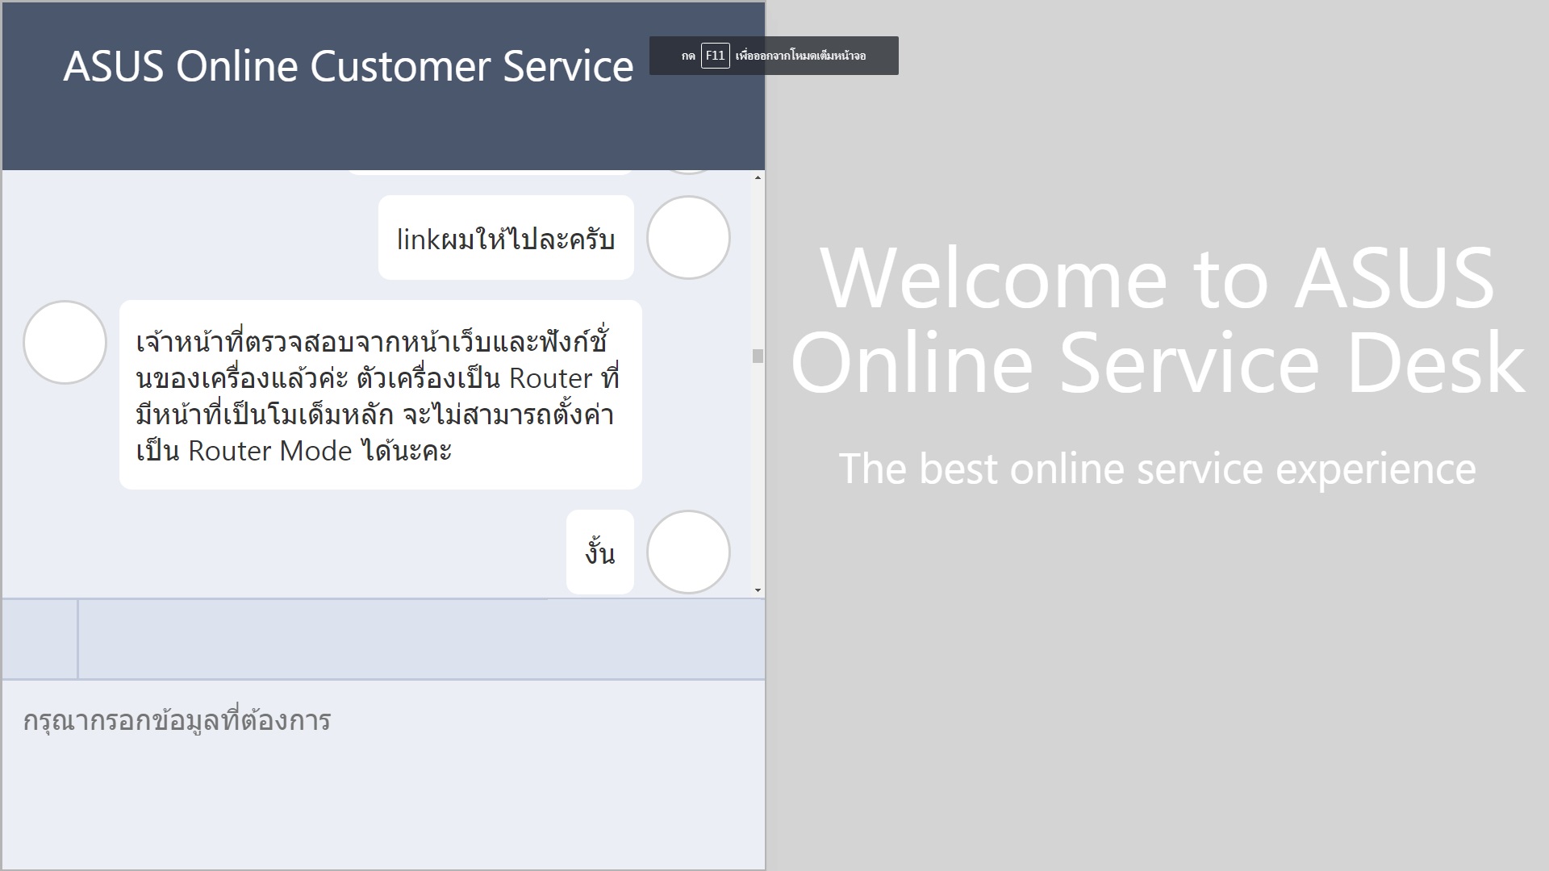Select the short message "งั้น"
The image size is (1549, 871).
click(x=600, y=552)
